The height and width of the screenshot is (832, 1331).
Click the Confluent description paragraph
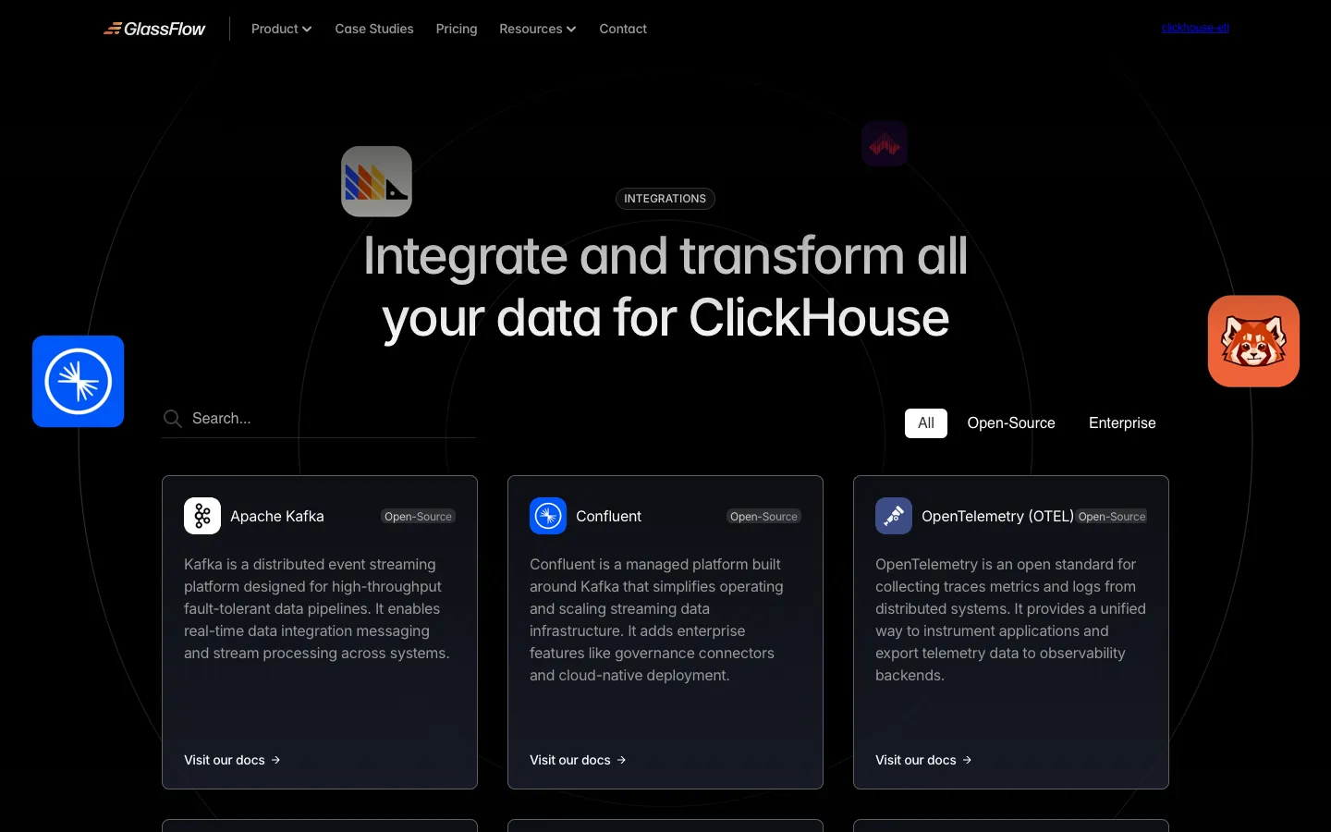click(657, 619)
